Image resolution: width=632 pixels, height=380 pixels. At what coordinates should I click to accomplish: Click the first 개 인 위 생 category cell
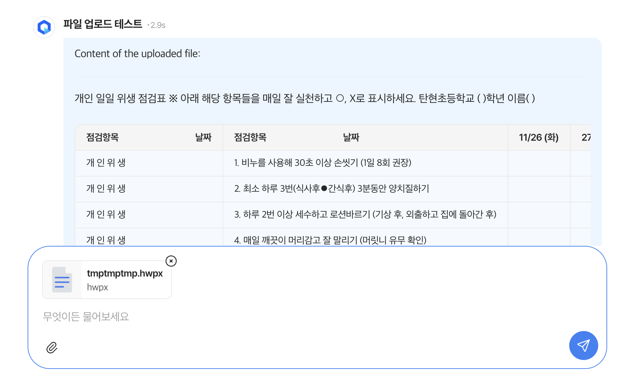[106, 163]
